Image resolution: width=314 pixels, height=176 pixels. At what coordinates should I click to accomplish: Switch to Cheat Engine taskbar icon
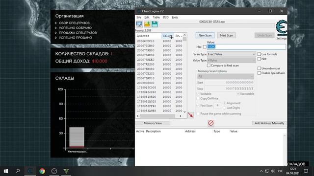click(30, 171)
